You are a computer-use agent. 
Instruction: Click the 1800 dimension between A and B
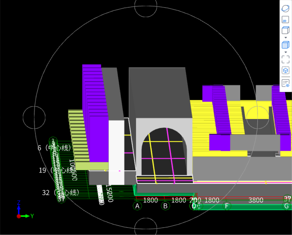150,200
